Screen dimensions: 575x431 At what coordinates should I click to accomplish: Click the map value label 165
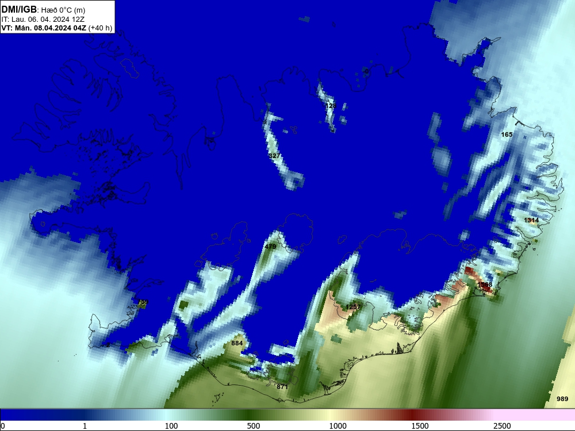coord(507,134)
